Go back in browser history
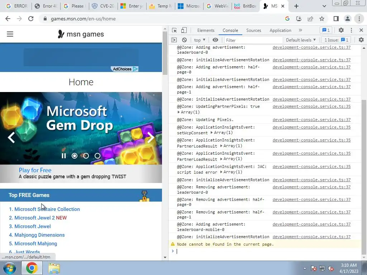The image size is (367, 275). (8, 19)
